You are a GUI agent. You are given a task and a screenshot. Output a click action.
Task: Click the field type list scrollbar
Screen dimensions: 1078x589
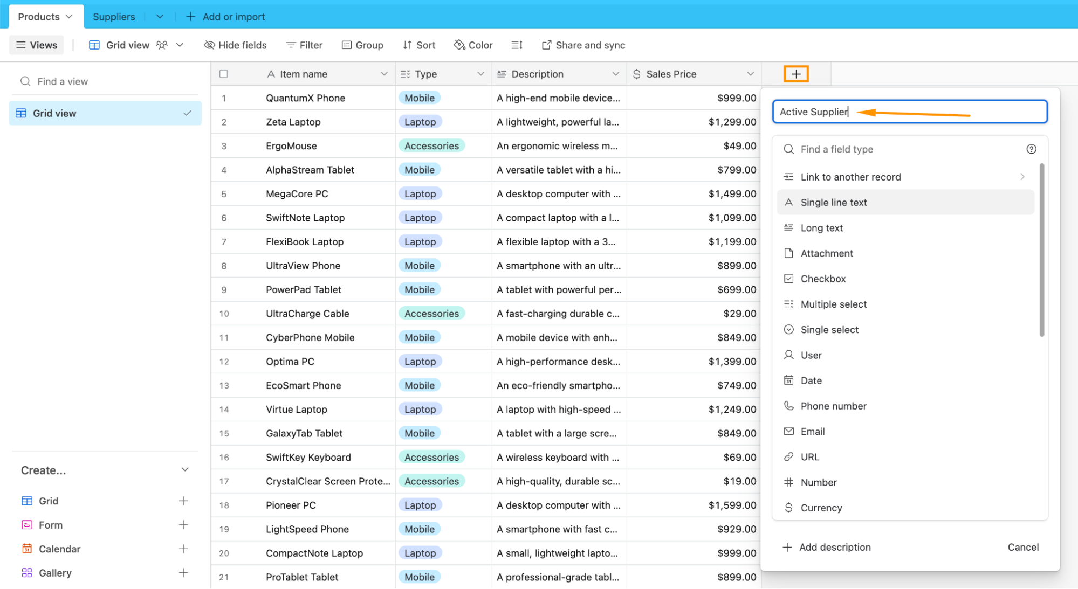click(x=1041, y=251)
